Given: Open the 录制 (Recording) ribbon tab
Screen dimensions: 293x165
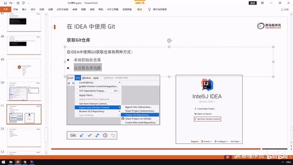Looking at the screenshot, I should click(x=92, y=9).
